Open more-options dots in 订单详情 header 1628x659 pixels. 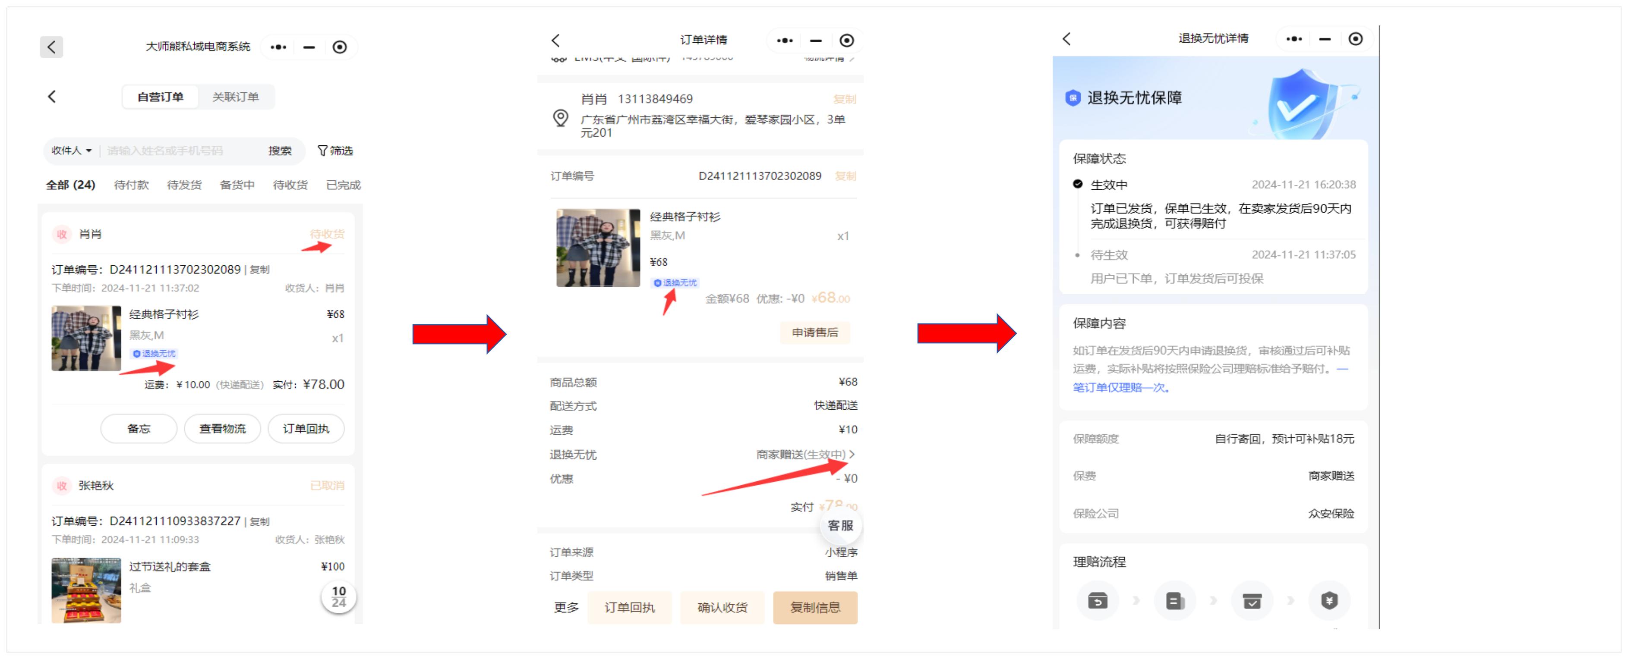pyautogui.click(x=784, y=41)
